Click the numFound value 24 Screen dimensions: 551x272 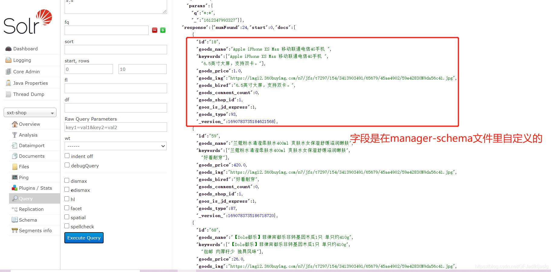pyautogui.click(x=245, y=27)
